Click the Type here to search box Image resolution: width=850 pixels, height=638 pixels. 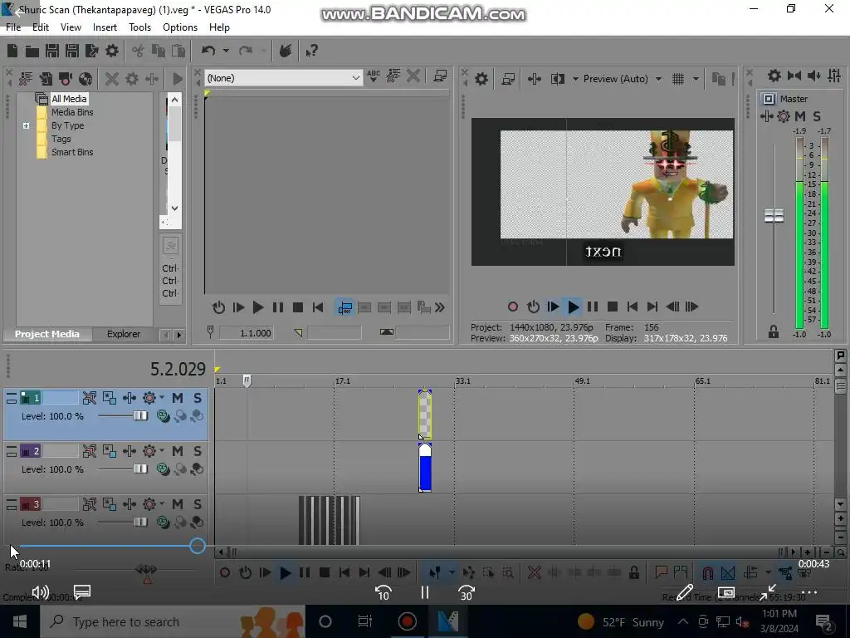coord(173,621)
